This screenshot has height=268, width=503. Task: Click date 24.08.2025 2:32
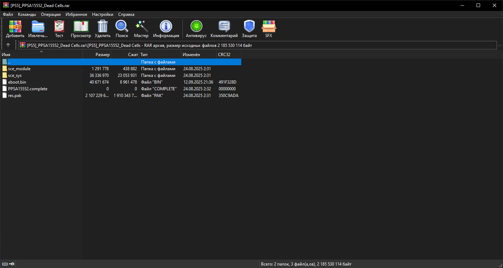click(197, 89)
